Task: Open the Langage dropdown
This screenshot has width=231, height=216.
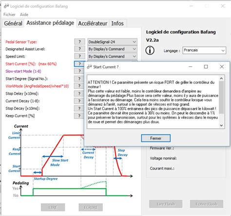Action: point(204,50)
